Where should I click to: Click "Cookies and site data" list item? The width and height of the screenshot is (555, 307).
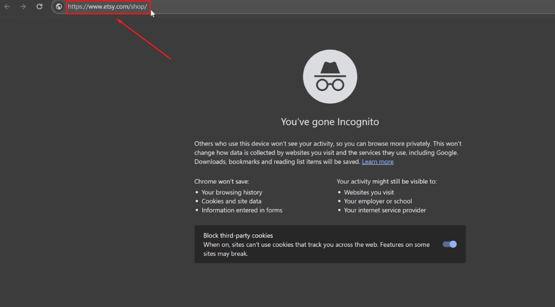click(231, 201)
